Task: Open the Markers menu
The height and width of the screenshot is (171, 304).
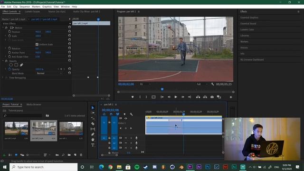Action: [36, 7]
